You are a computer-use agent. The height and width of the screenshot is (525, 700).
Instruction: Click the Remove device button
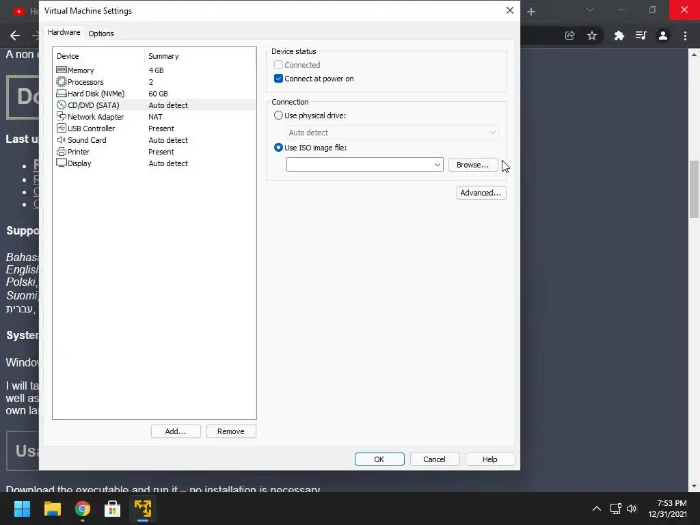click(231, 431)
